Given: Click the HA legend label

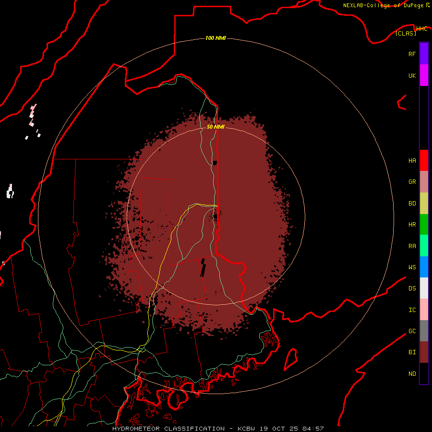Looking at the screenshot, I should [x=412, y=160].
